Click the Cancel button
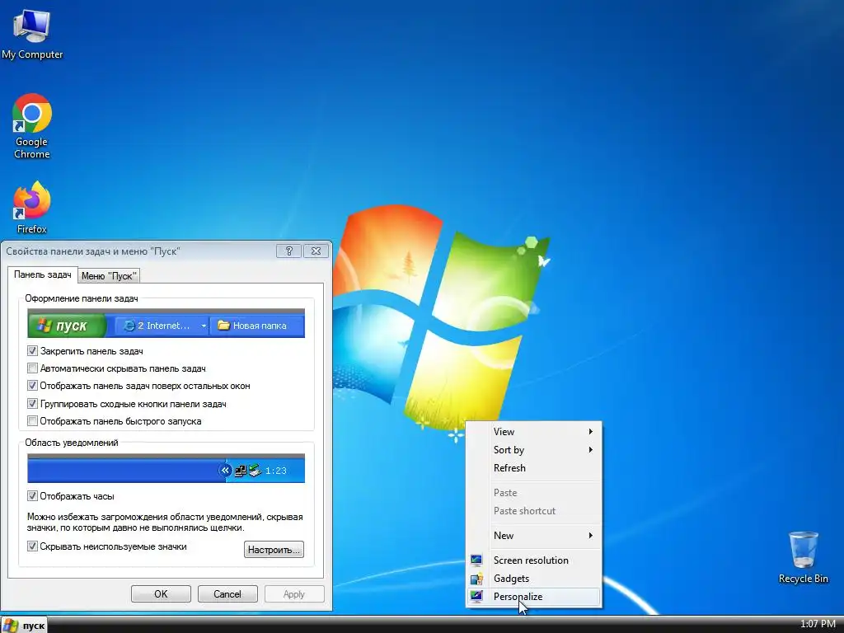 tap(227, 593)
